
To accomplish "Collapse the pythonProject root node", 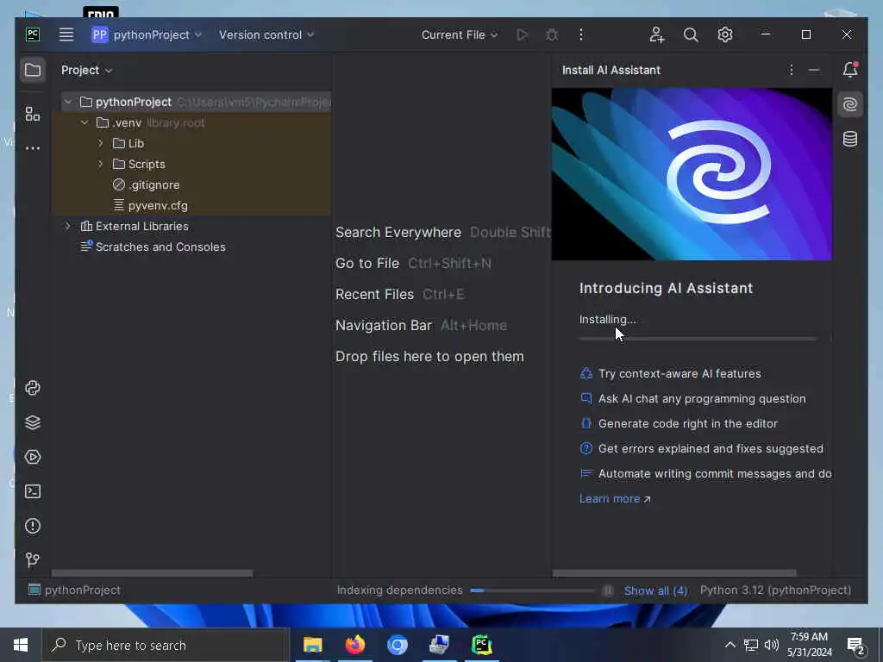I will (68, 102).
